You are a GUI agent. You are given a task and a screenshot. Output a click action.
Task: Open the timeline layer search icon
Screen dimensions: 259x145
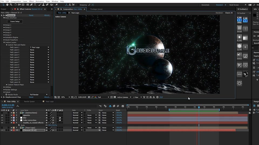tap(18, 106)
